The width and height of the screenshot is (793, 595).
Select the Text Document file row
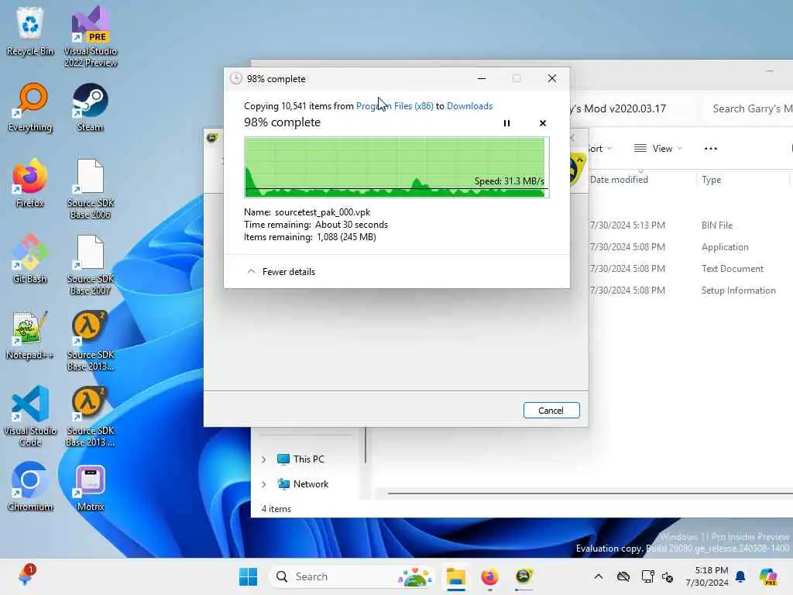pyautogui.click(x=690, y=269)
